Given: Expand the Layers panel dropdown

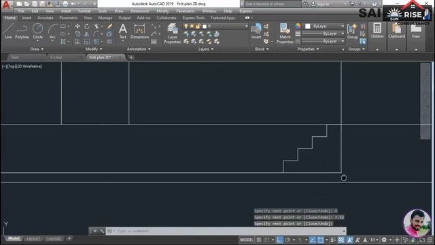Looking at the screenshot, I should click(x=206, y=49).
